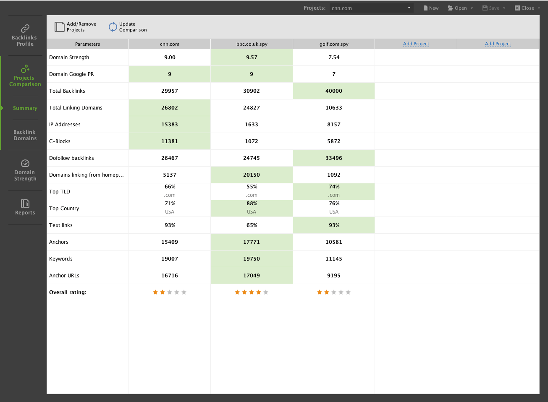Click the 20150 homepage linking domains cell
This screenshot has height=402, width=548.
[x=252, y=175]
